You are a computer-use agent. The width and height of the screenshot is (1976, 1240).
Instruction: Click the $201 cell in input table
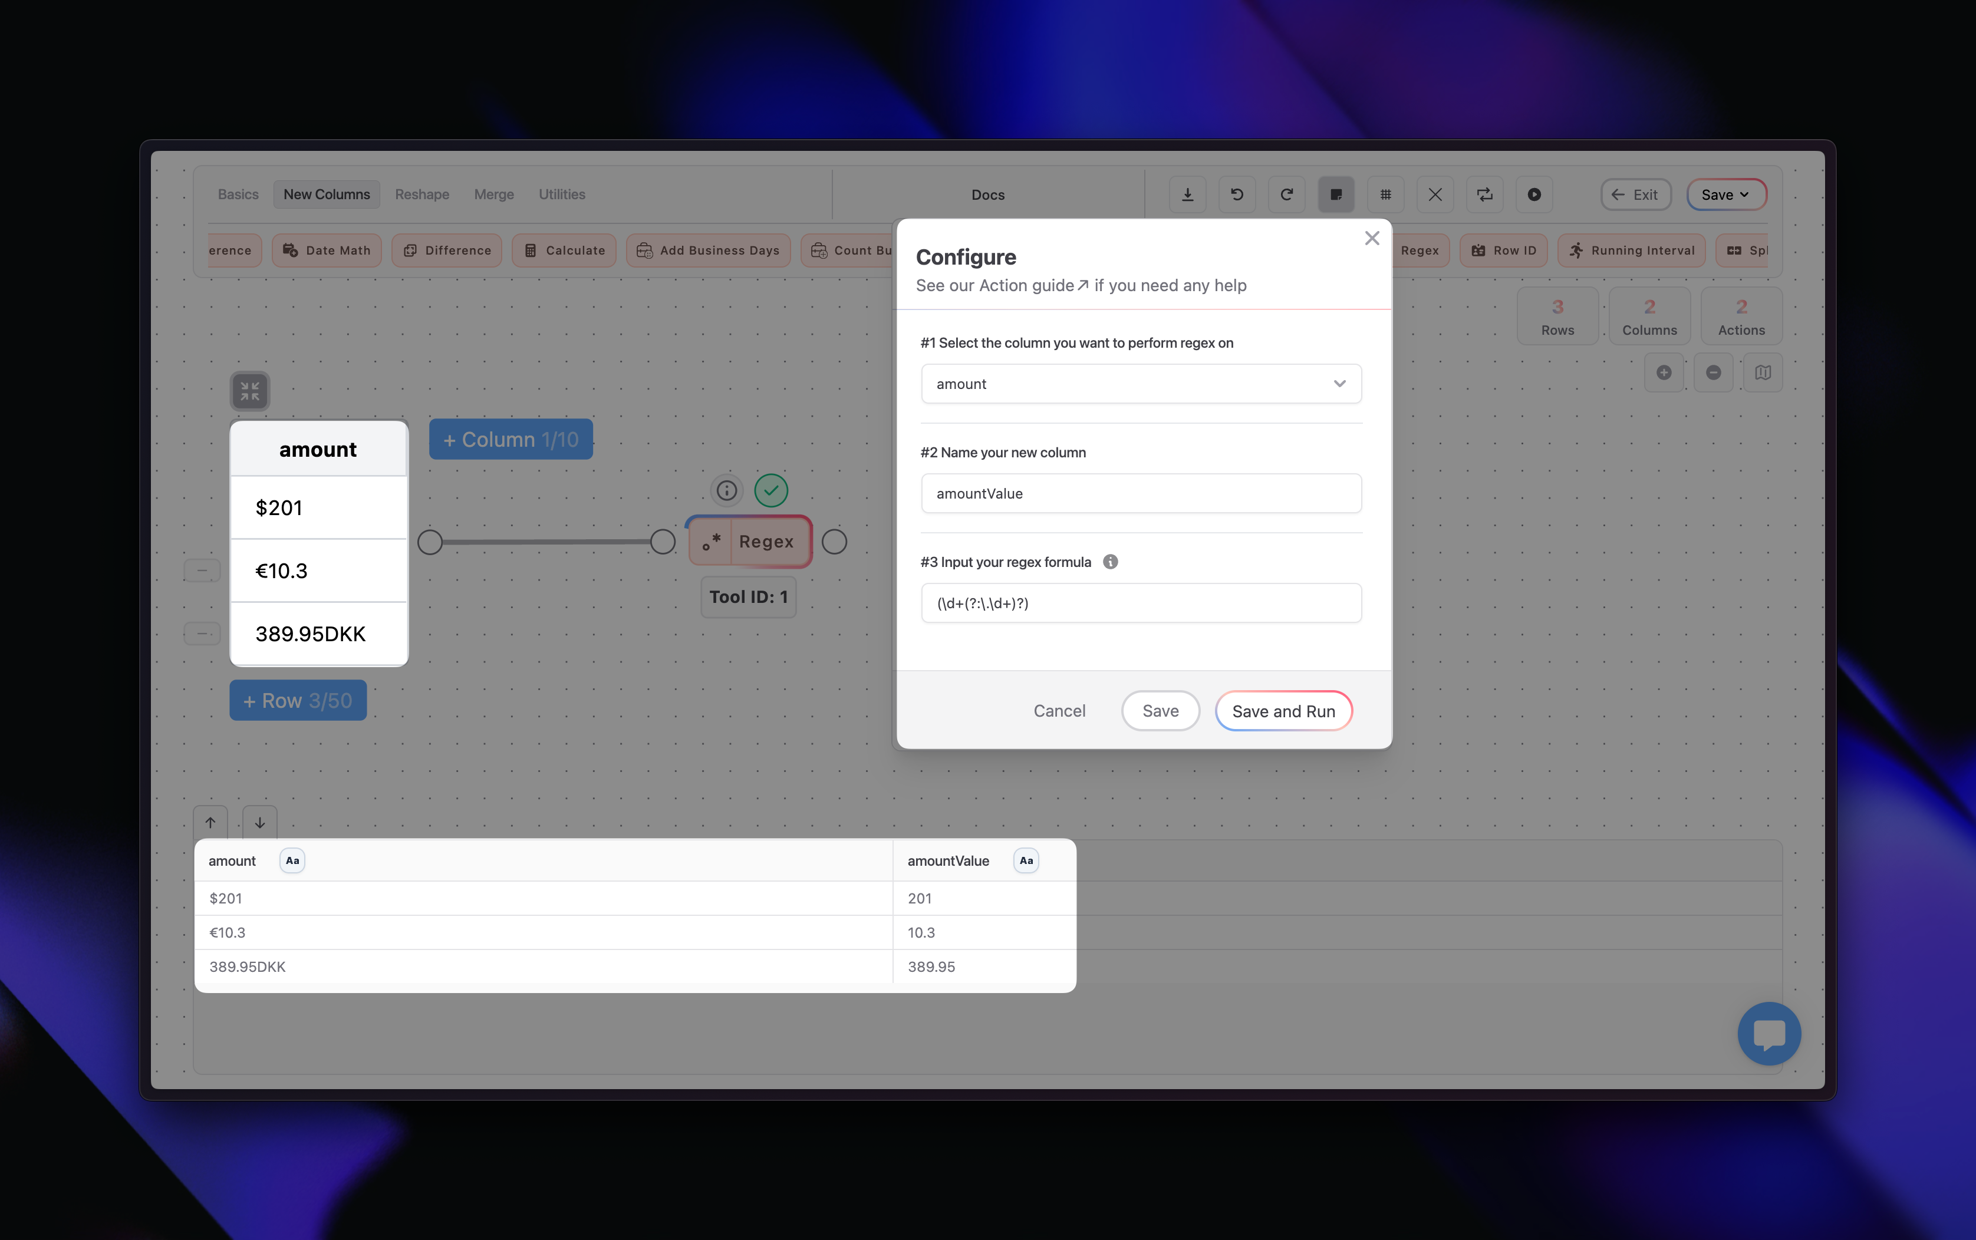point(319,507)
